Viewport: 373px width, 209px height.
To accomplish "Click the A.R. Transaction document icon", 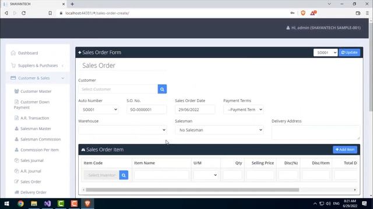I will point(16,118).
